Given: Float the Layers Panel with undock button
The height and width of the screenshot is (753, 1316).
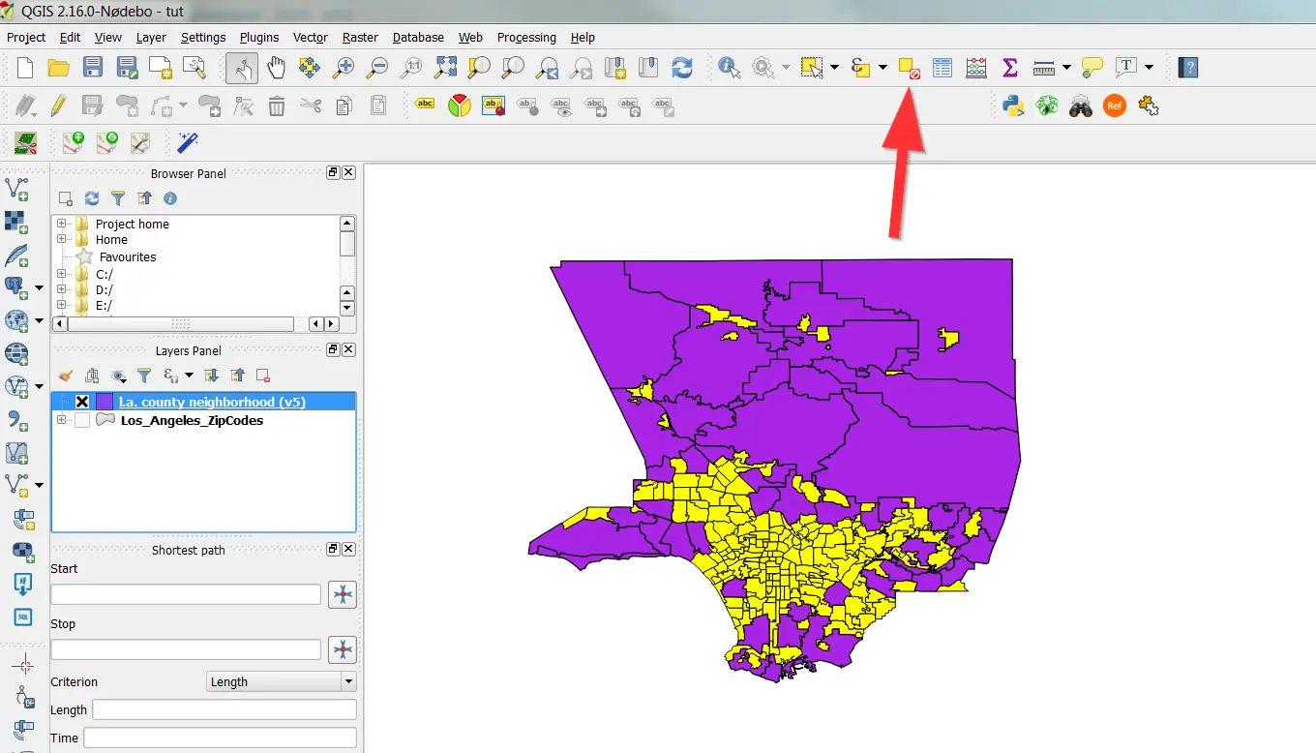Looking at the screenshot, I should [x=333, y=349].
